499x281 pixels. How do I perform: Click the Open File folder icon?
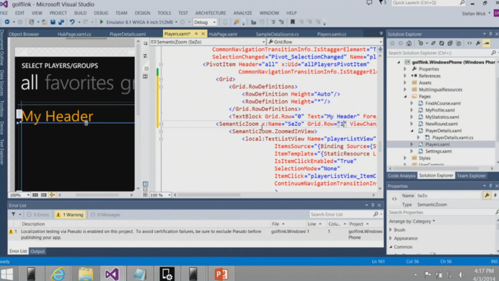pyautogui.click(x=44, y=22)
